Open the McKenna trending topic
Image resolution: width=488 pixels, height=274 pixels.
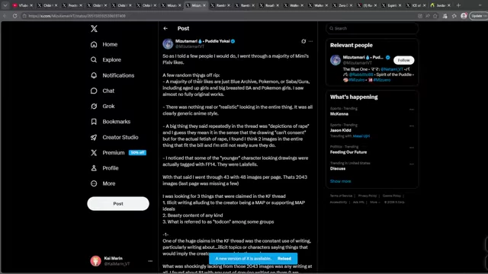[x=339, y=113]
